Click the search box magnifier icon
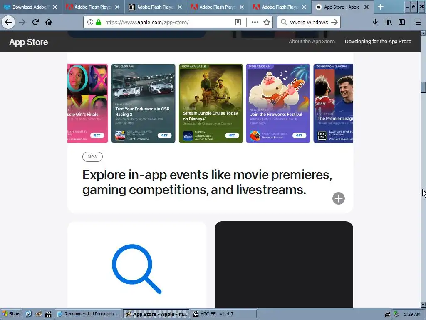This screenshot has height=320, width=426. 284,22
